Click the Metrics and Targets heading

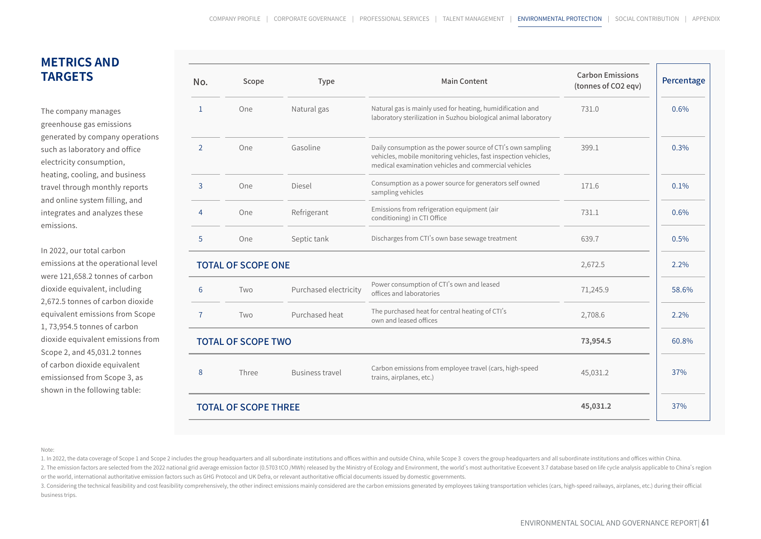coord(80,69)
